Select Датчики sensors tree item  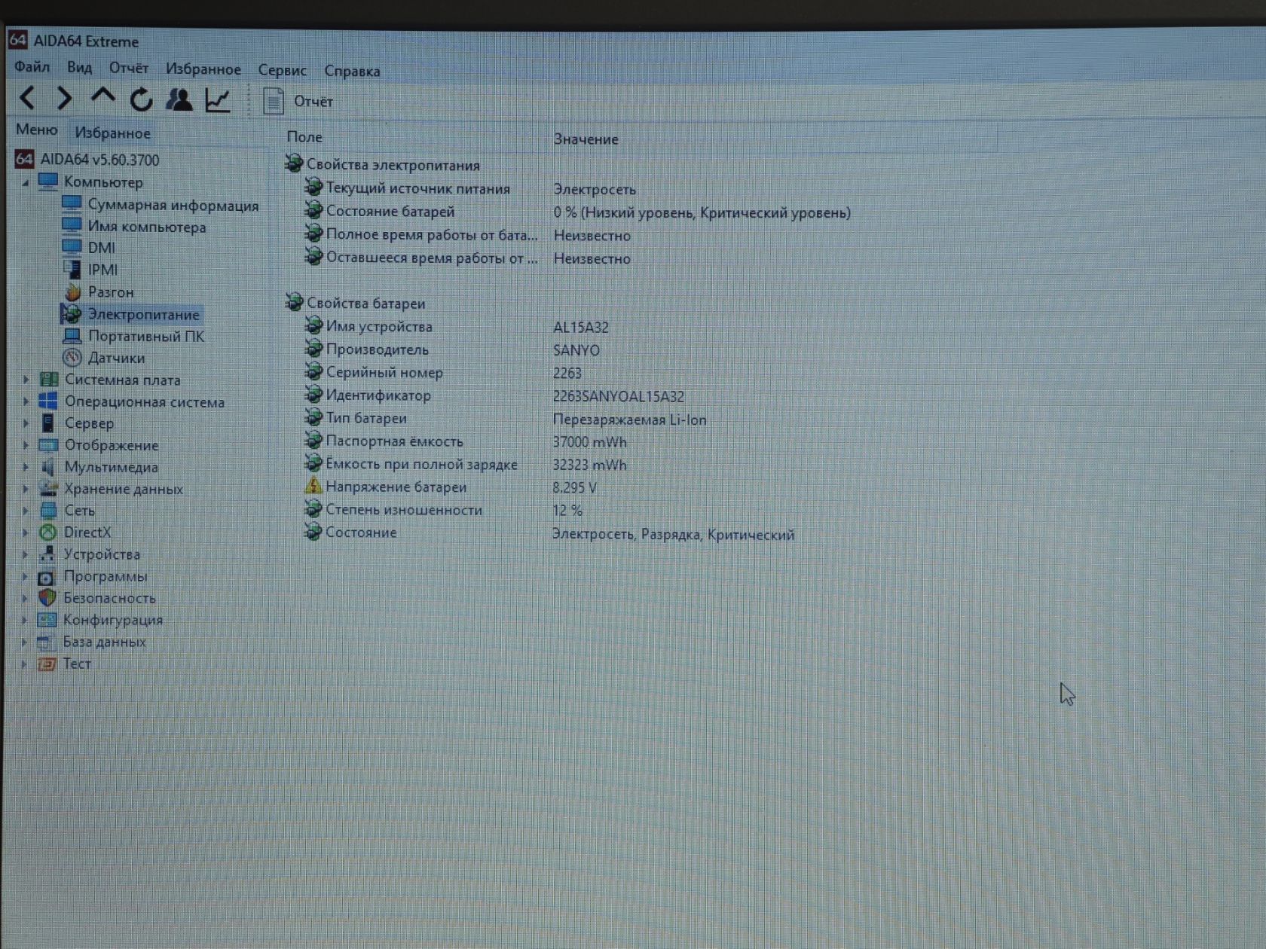pos(116,358)
